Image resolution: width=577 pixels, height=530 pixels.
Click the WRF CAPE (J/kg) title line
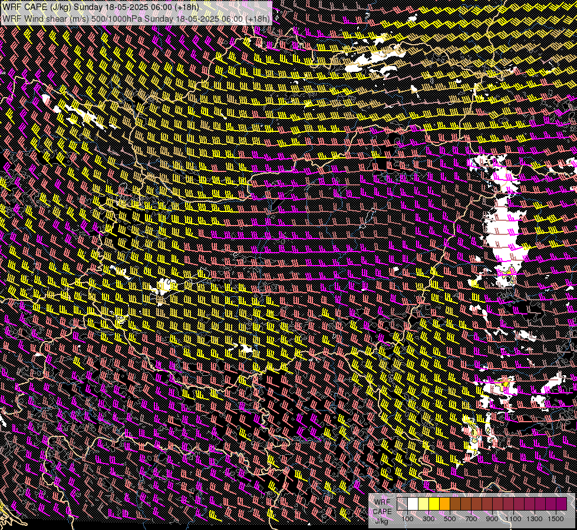[x=100, y=7]
